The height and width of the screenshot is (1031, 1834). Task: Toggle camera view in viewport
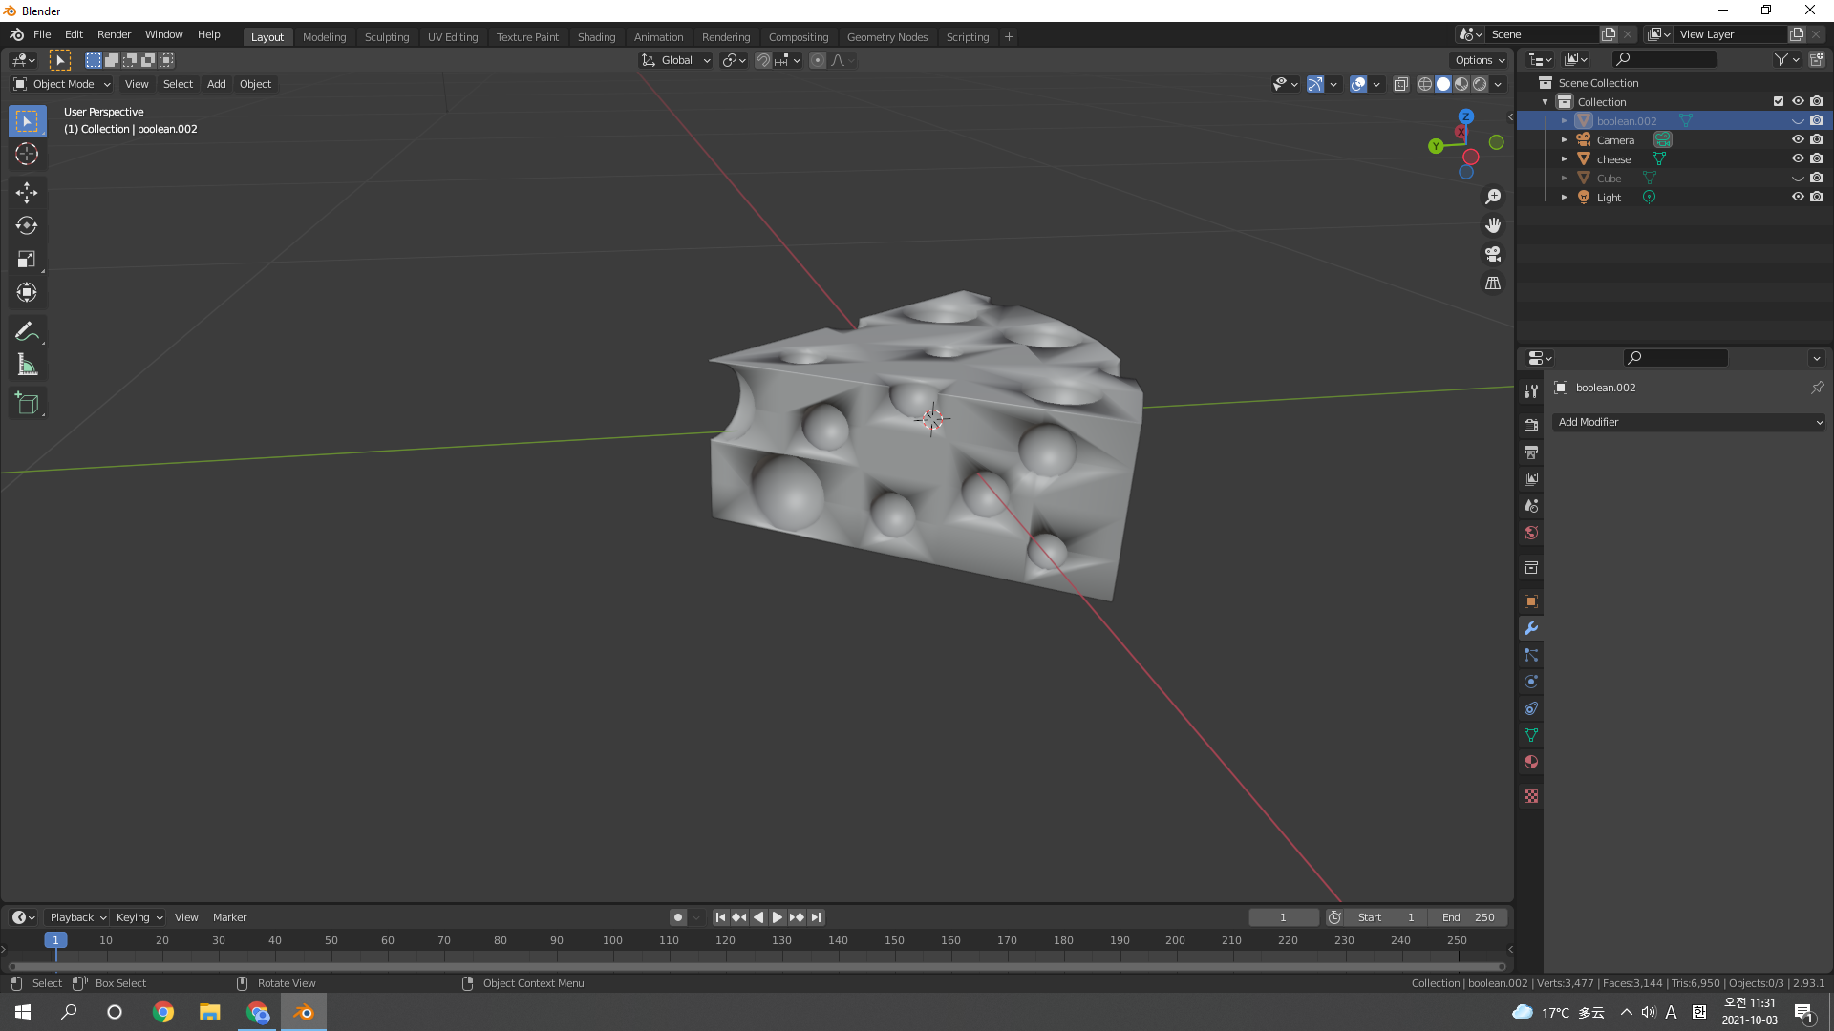coord(1493,254)
